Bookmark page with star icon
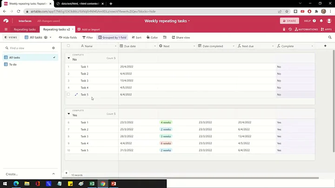335x188 pixels. click(x=287, y=11)
